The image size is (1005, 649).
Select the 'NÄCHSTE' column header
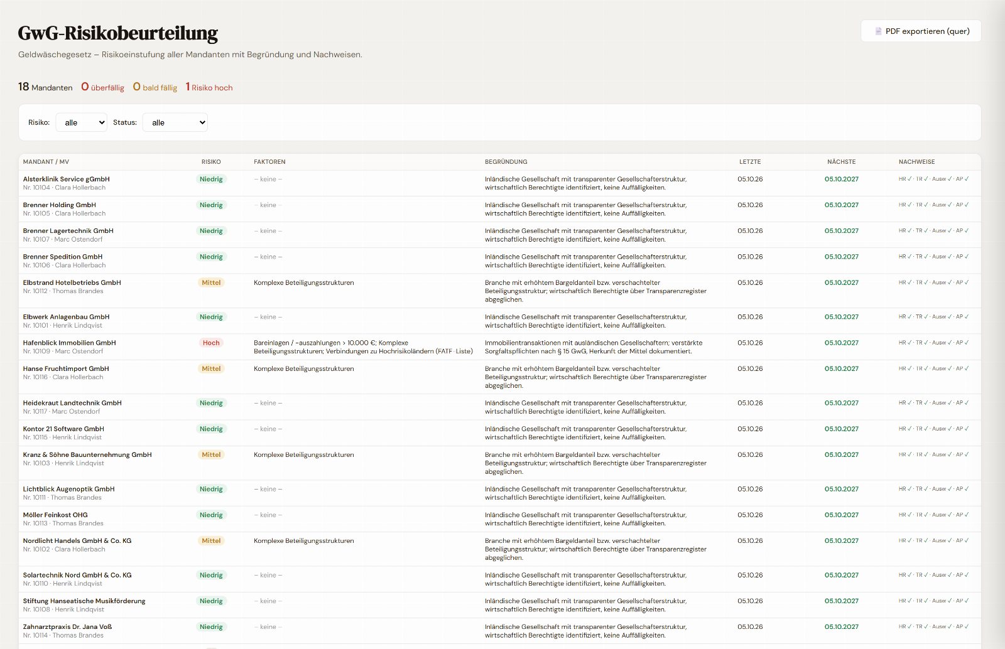coord(842,162)
